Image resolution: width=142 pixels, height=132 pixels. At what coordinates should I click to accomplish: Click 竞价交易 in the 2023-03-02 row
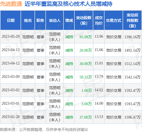coord(114,90)
